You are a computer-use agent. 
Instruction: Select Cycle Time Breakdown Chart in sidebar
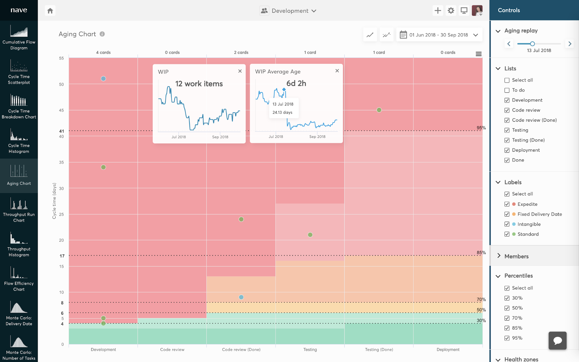pos(19,106)
